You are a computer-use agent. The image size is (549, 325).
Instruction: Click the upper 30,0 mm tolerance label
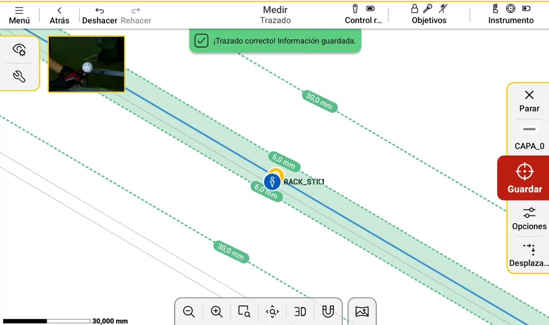click(x=319, y=101)
